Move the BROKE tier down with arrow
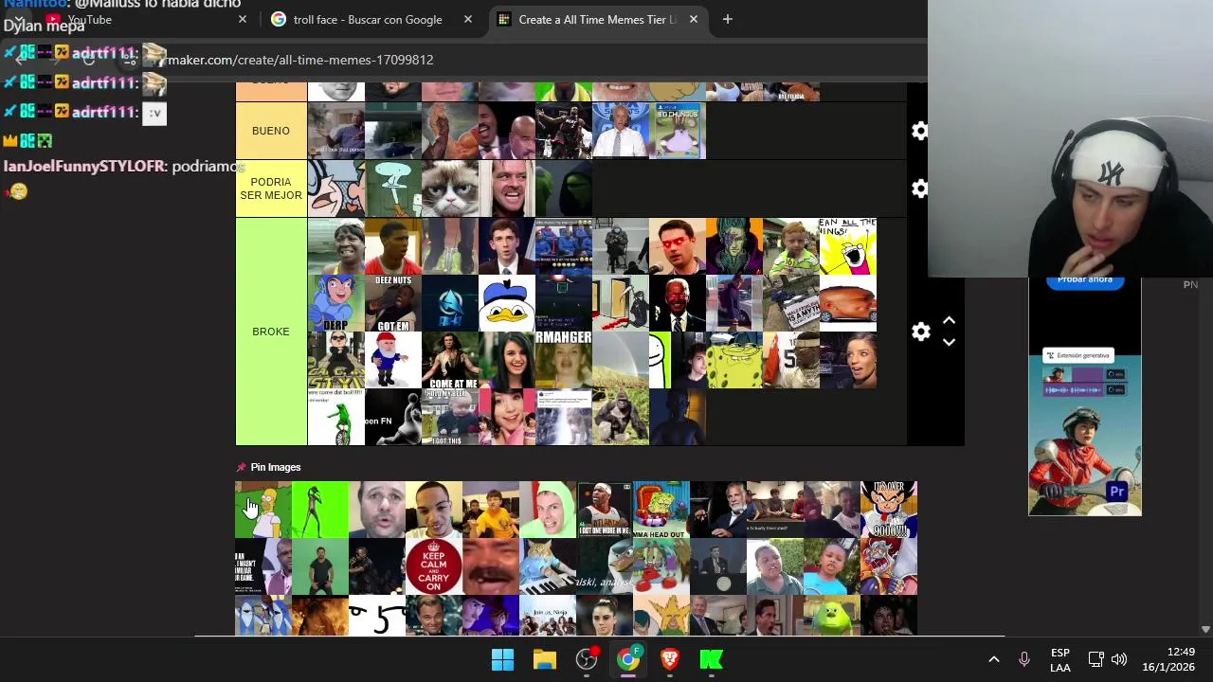This screenshot has height=682, width=1213. pos(949,342)
